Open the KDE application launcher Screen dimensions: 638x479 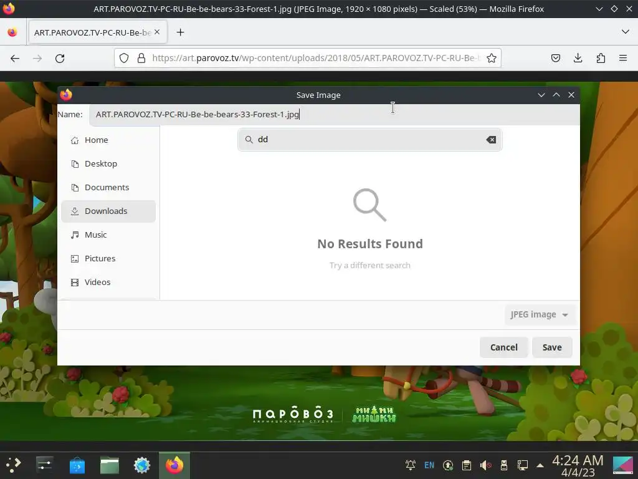pos(14,464)
